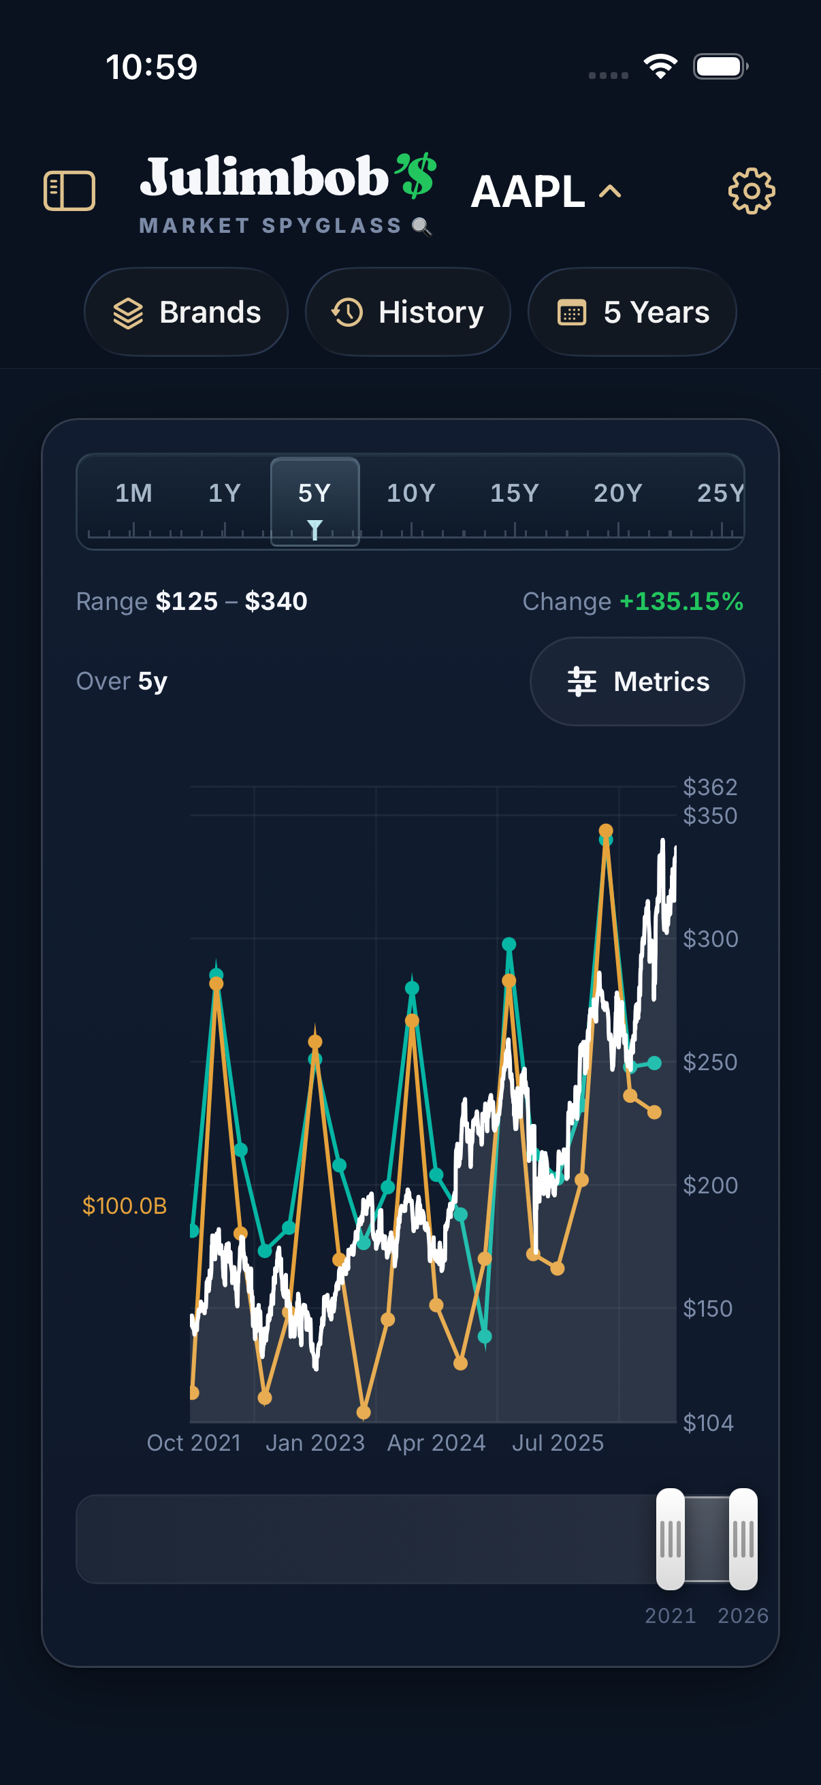This screenshot has width=821, height=1785.
Task: Click the Apr 2024 date axis label
Action: (x=436, y=1443)
